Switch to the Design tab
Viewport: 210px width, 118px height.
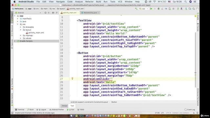click(x=65, y=106)
